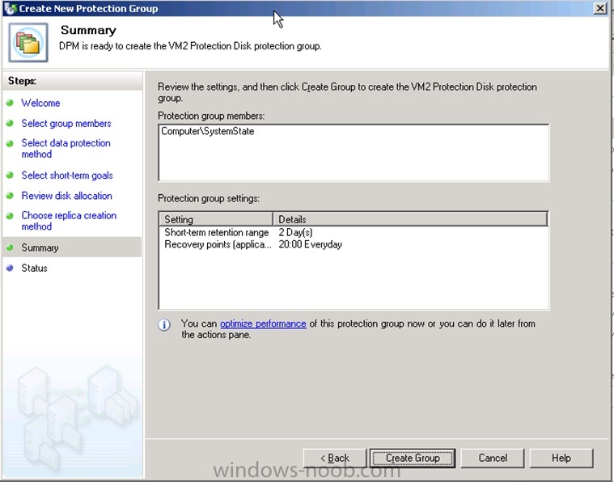
Task: Follow the optimize performance link
Action: click(263, 323)
